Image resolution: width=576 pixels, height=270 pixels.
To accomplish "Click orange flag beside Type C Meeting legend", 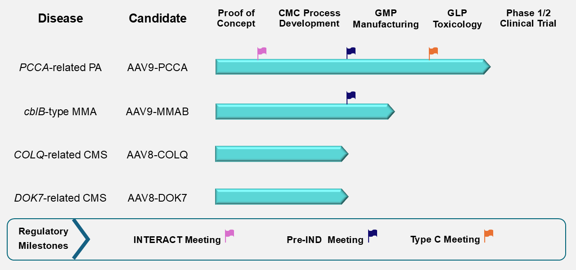I will pos(489,234).
